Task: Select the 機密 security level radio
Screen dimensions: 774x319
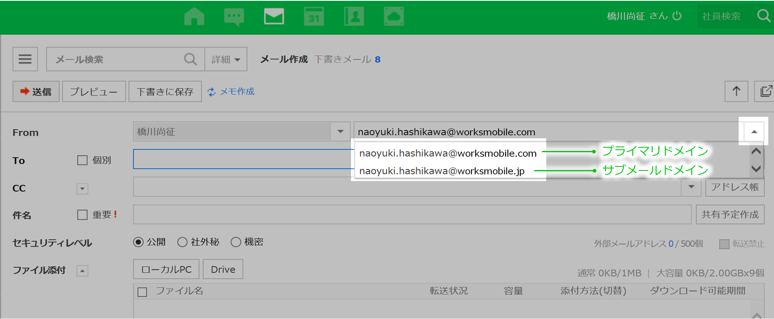Action: coord(235,243)
